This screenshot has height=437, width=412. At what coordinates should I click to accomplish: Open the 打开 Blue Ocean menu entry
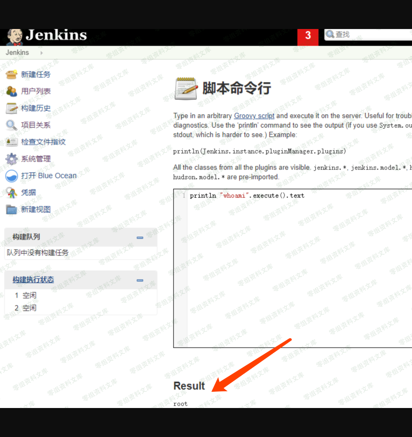(x=48, y=176)
